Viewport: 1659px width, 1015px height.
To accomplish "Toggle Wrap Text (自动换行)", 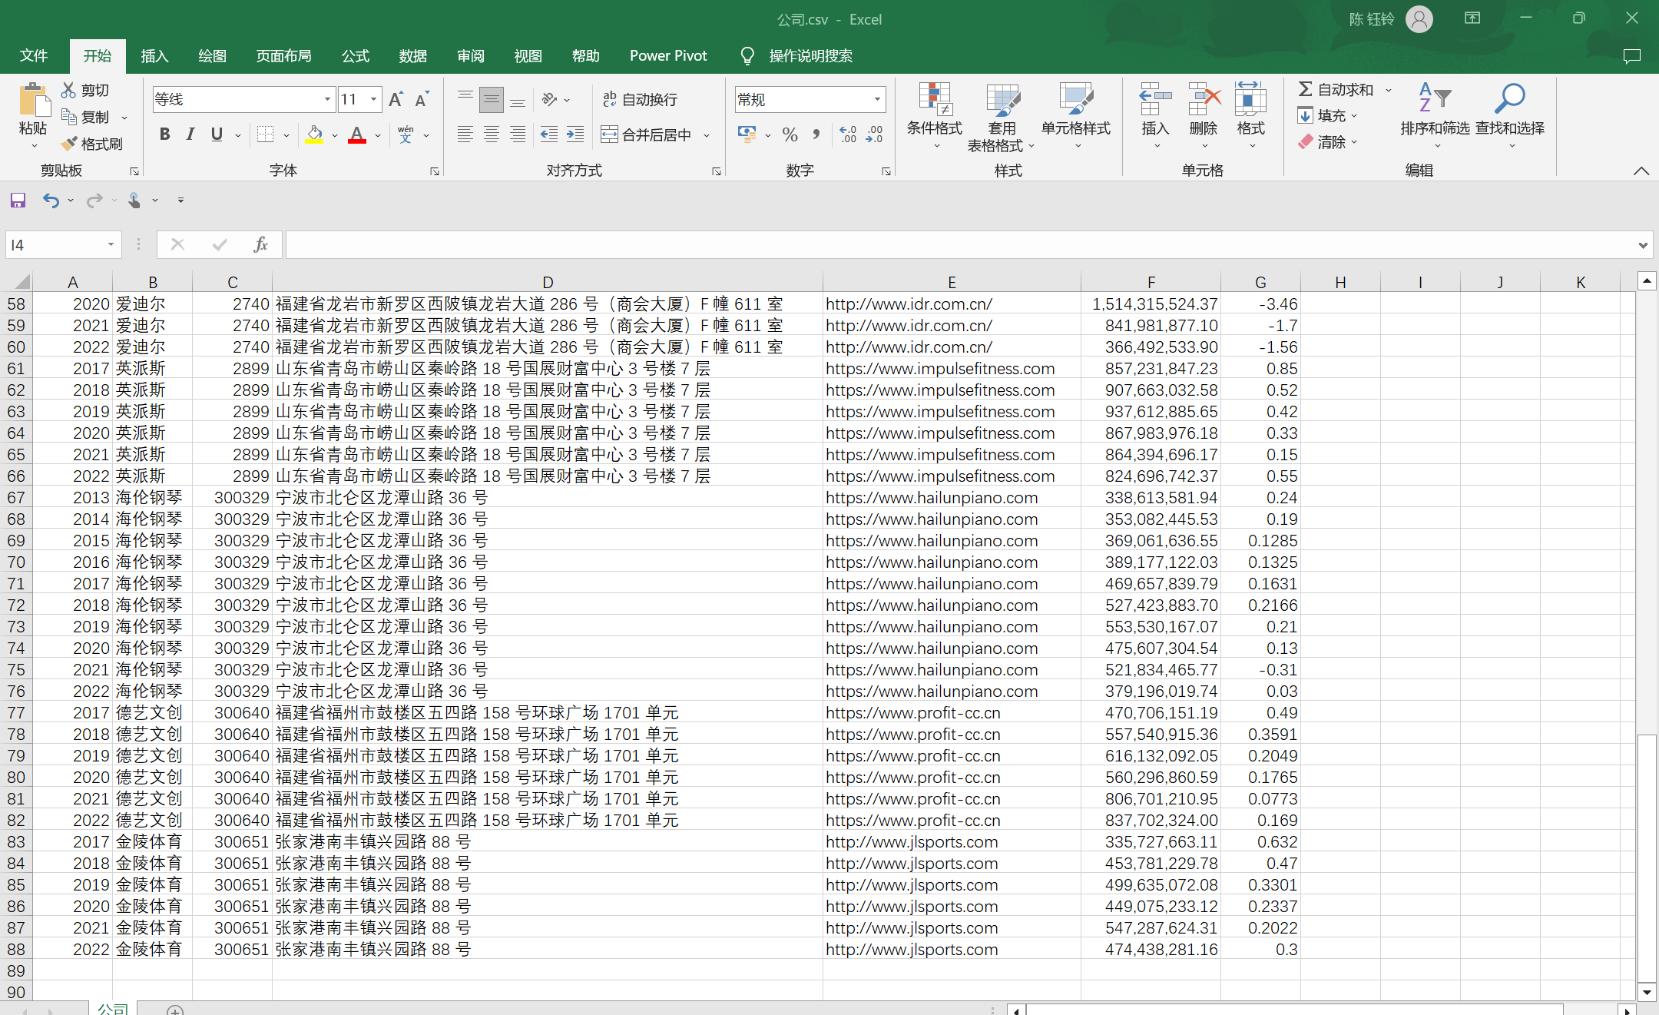I will click(640, 99).
